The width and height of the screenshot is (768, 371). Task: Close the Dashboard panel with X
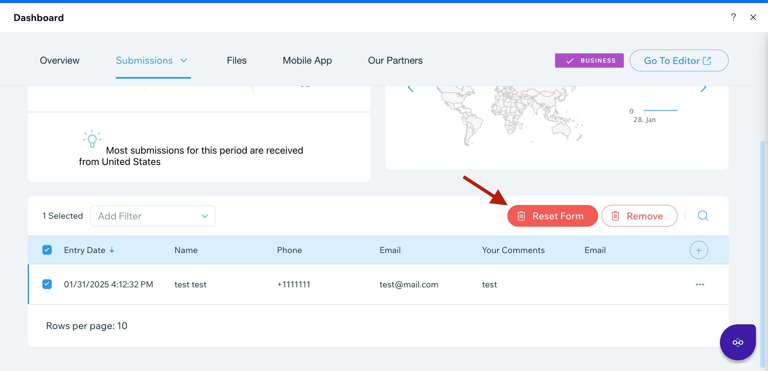[x=753, y=17]
